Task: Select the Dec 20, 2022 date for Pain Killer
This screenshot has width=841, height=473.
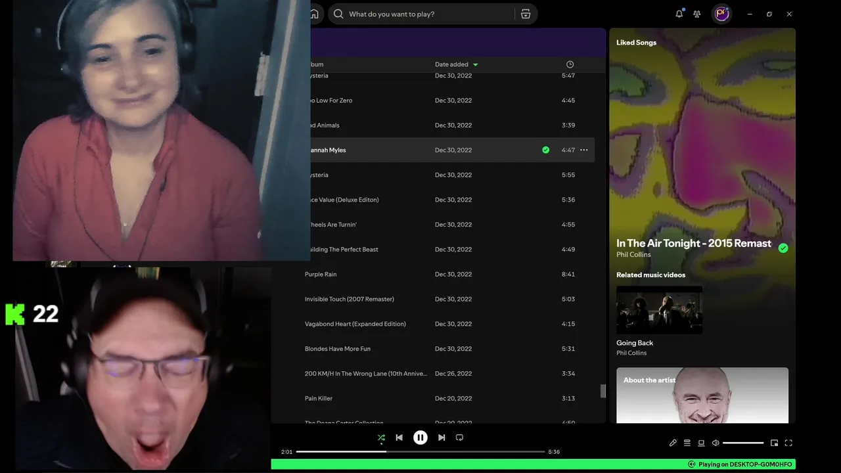Action: (x=453, y=398)
